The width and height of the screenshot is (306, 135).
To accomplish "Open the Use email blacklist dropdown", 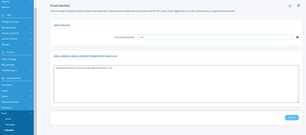I will (216, 37).
